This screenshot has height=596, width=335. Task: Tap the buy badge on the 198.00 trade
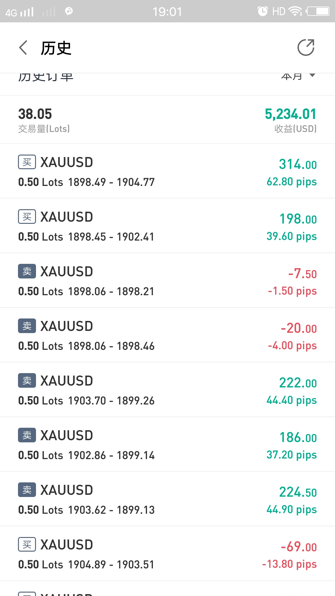(27, 217)
